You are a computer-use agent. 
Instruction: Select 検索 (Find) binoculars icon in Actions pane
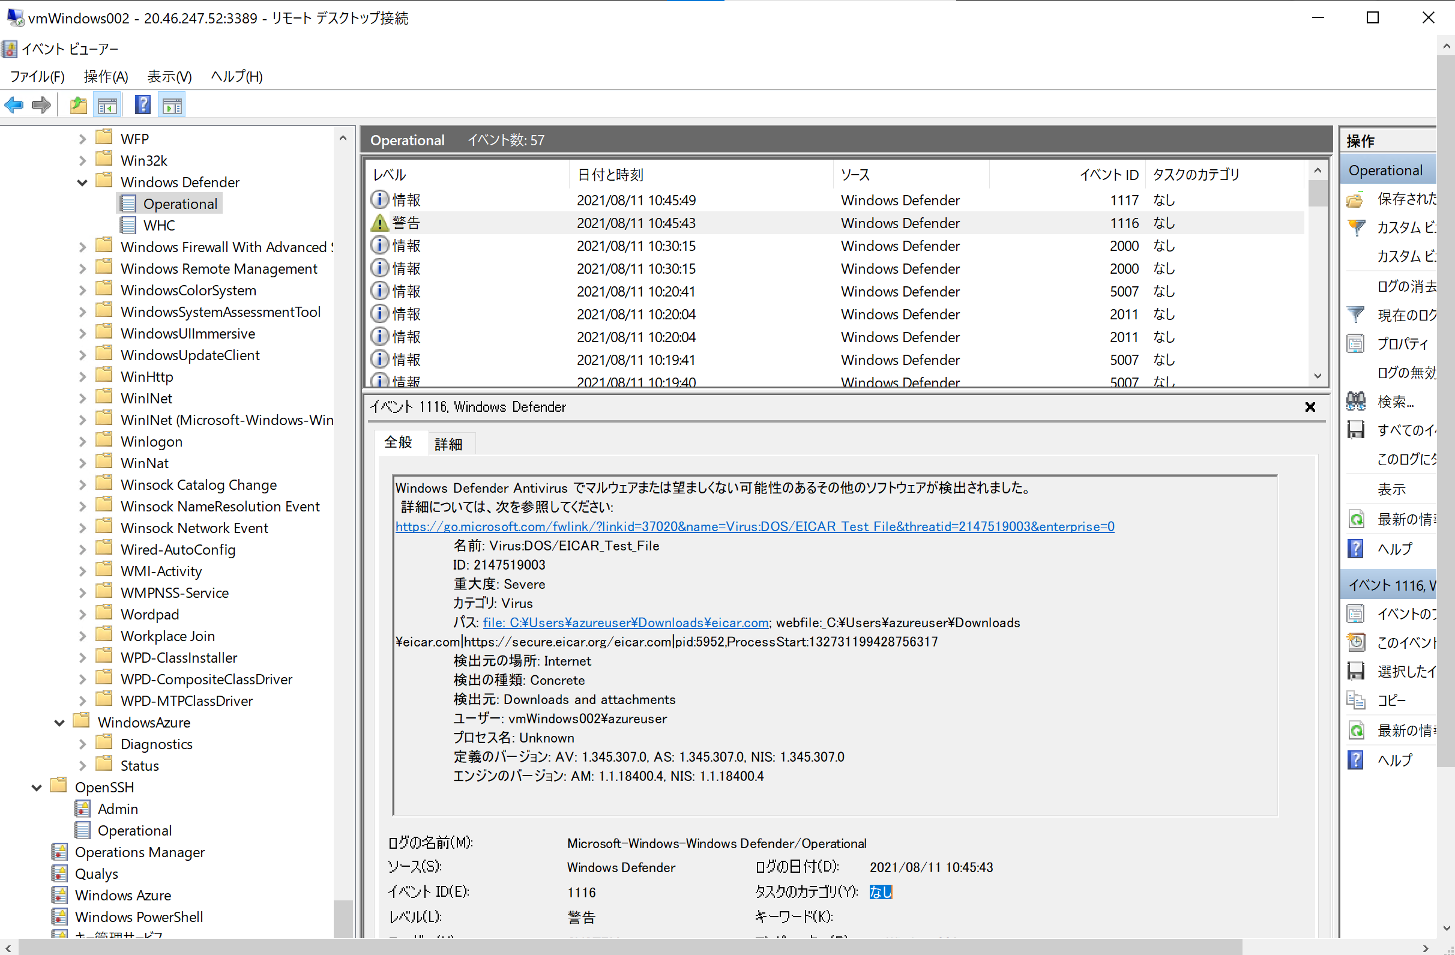[1356, 400]
